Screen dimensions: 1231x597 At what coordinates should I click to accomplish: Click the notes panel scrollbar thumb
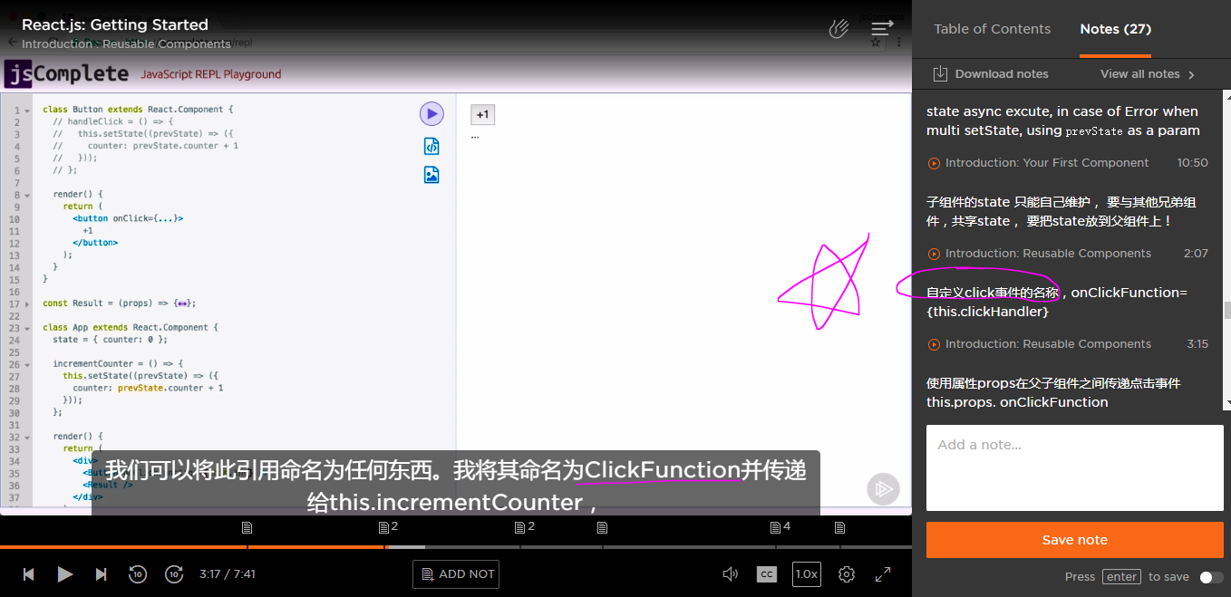[x=1227, y=311]
